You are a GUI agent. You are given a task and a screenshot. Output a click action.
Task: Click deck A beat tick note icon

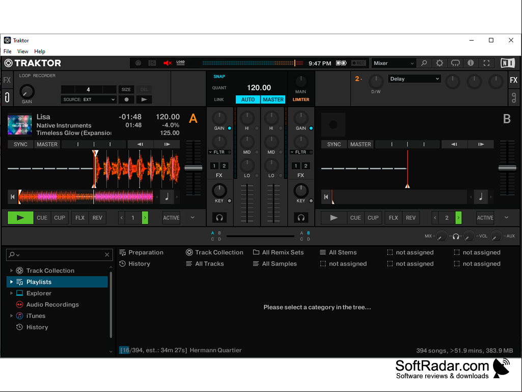pos(167,197)
